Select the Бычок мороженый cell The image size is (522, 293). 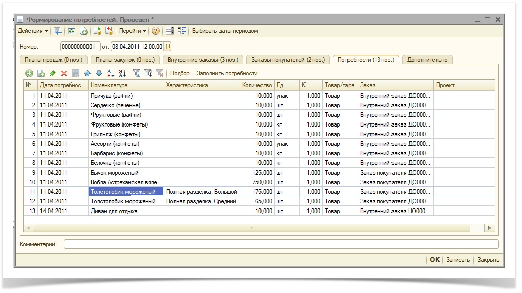pyautogui.click(x=126, y=173)
